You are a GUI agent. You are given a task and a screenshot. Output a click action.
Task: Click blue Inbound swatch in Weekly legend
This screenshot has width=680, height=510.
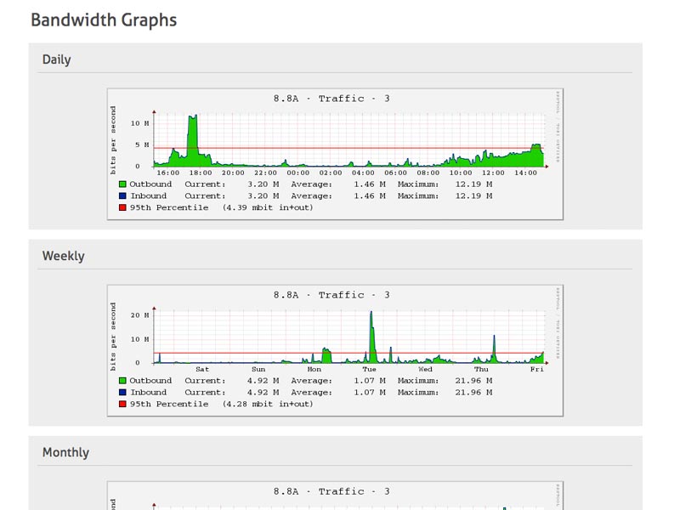click(122, 393)
